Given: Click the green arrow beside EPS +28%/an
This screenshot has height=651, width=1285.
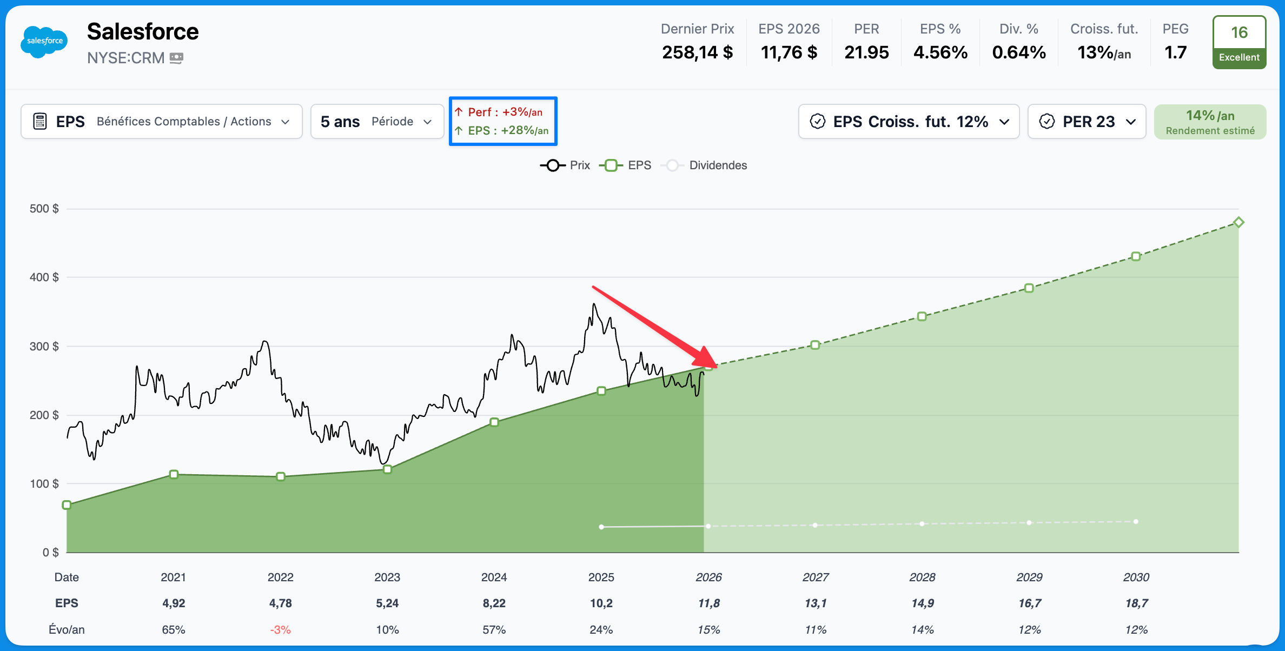Looking at the screenshot, I should [459, 130].
